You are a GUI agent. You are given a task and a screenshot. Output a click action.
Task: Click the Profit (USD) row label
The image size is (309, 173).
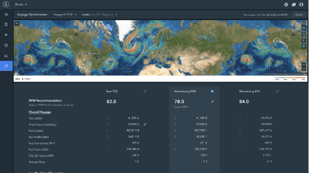point(36,131)
